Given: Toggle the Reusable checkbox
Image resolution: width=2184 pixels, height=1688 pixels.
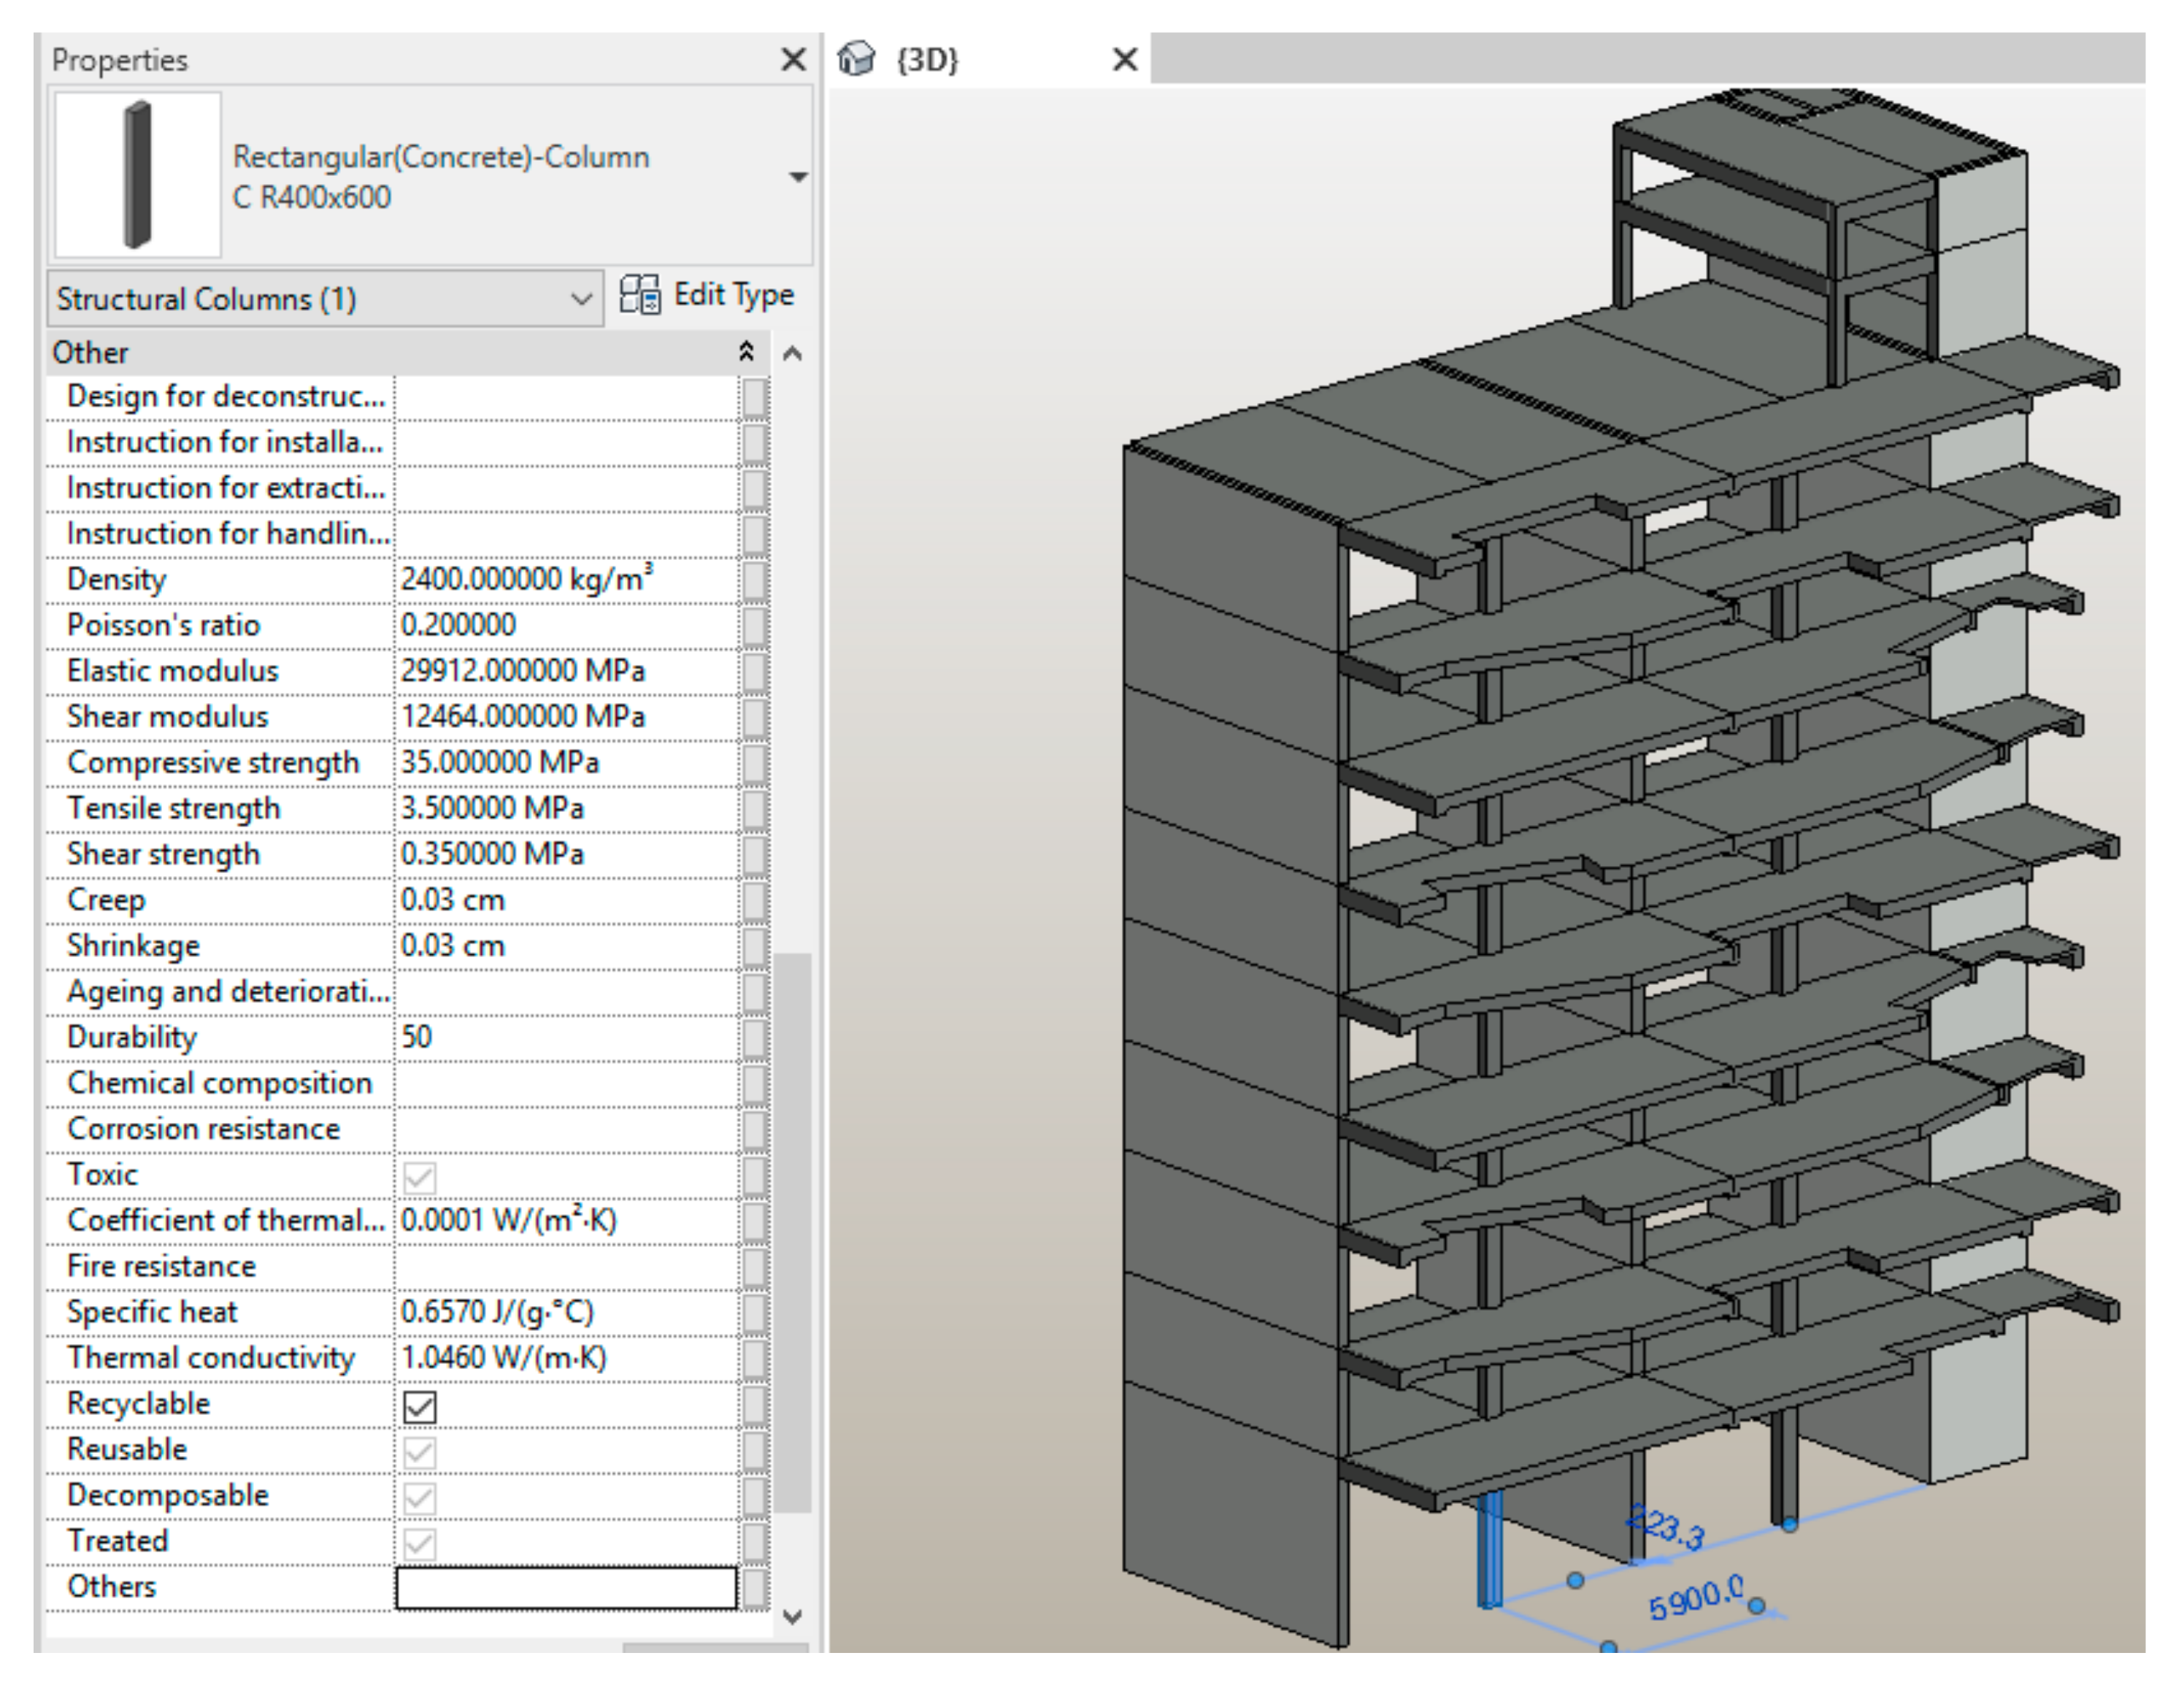Looking at the screenshot, I should 420,1452.
